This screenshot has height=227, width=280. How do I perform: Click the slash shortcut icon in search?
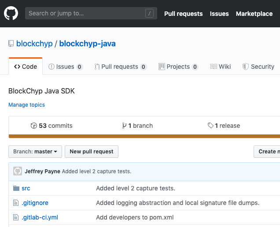point(149,13)
